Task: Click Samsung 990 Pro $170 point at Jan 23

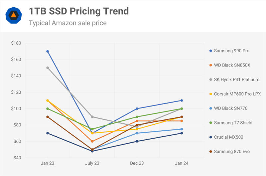Action: [x=48, y=51]
